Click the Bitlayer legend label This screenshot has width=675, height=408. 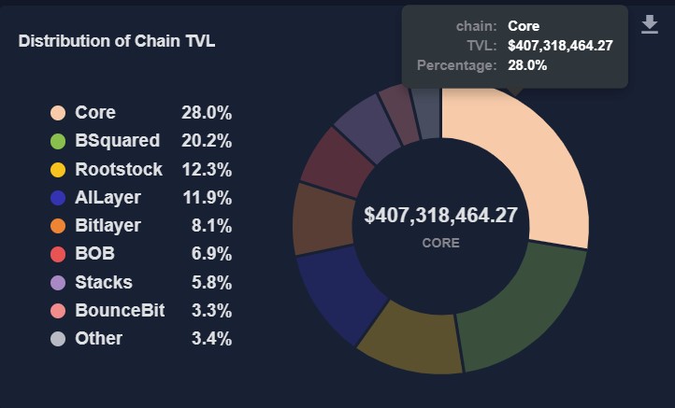click(108, 226)
